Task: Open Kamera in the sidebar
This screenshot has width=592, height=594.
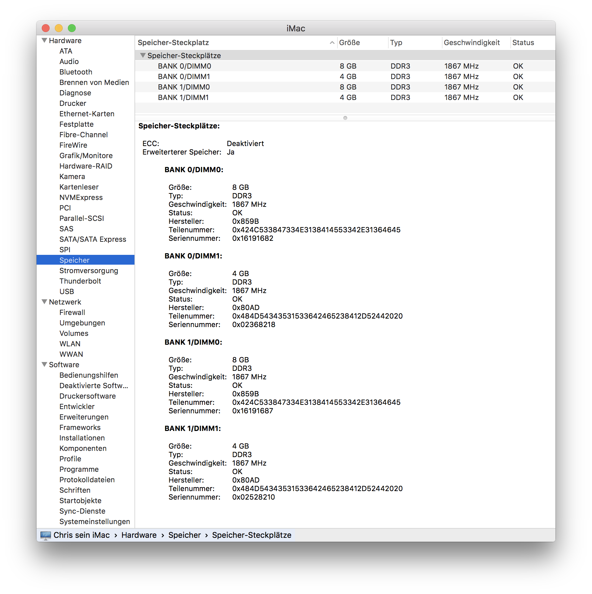Action: point(72,176)
